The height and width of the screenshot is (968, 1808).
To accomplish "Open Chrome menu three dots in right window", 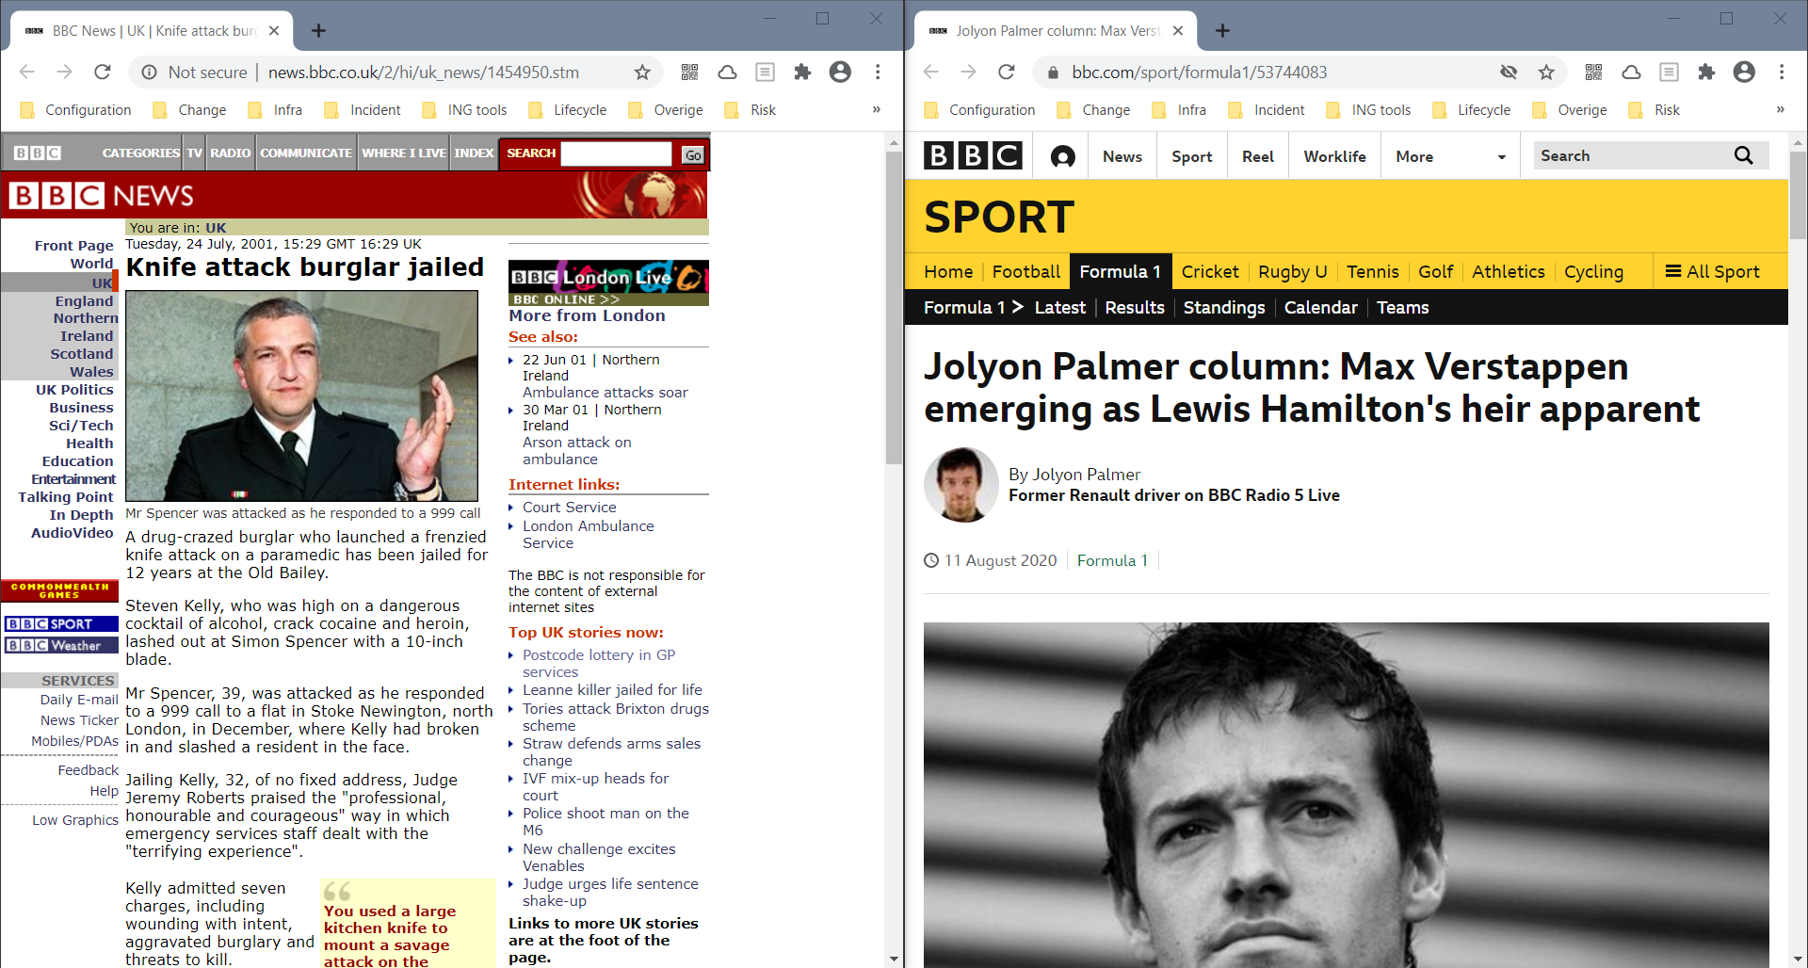I will click(1782, 73).
